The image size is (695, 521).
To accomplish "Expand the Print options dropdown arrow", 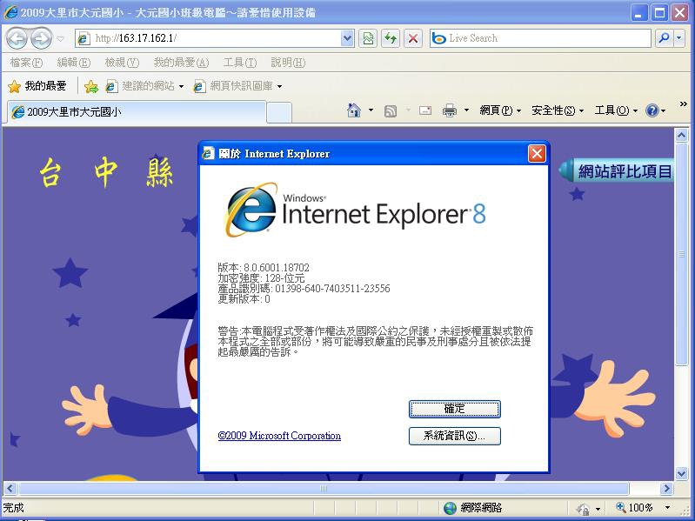I will pos(466,110).
